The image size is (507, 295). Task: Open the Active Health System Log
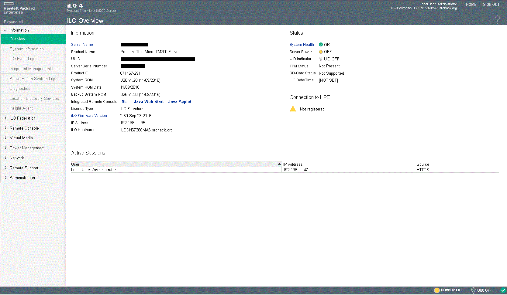tap(33, 79)
